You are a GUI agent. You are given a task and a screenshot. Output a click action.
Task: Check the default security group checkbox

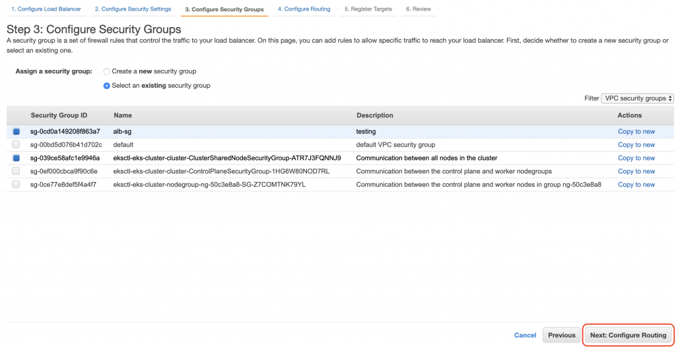pos(17,145)
